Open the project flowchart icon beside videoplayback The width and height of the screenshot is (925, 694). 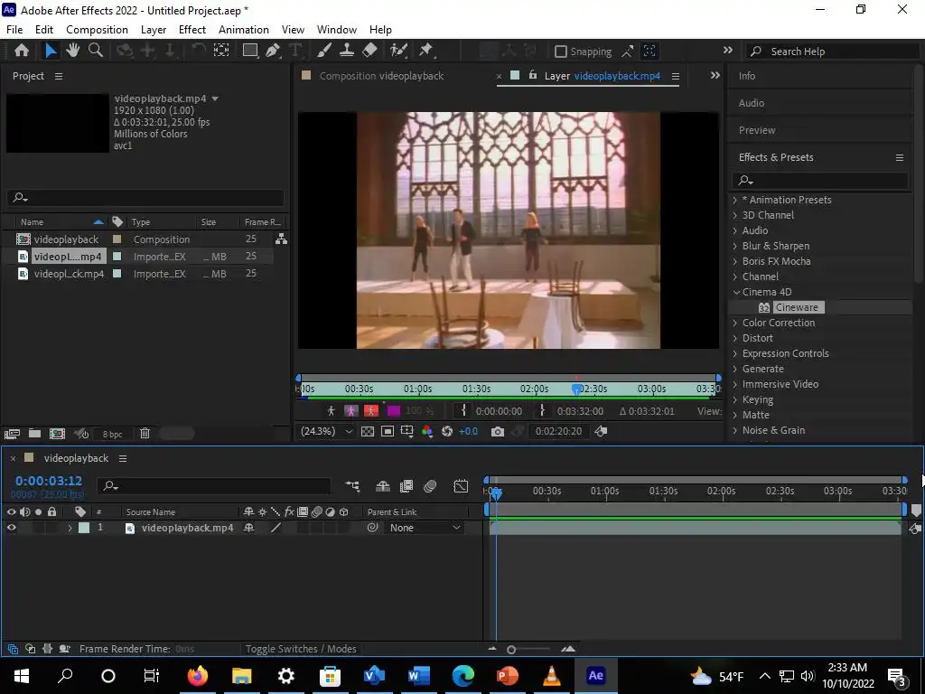(x=282, y=239)
